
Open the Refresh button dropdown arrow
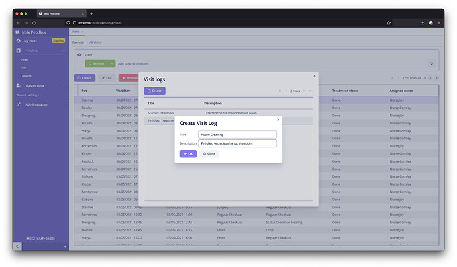pos(111,63)
